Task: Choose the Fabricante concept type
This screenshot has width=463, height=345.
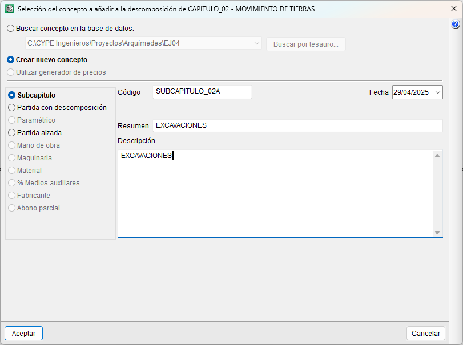Action: pyautogui.click(x=29, y=196)
